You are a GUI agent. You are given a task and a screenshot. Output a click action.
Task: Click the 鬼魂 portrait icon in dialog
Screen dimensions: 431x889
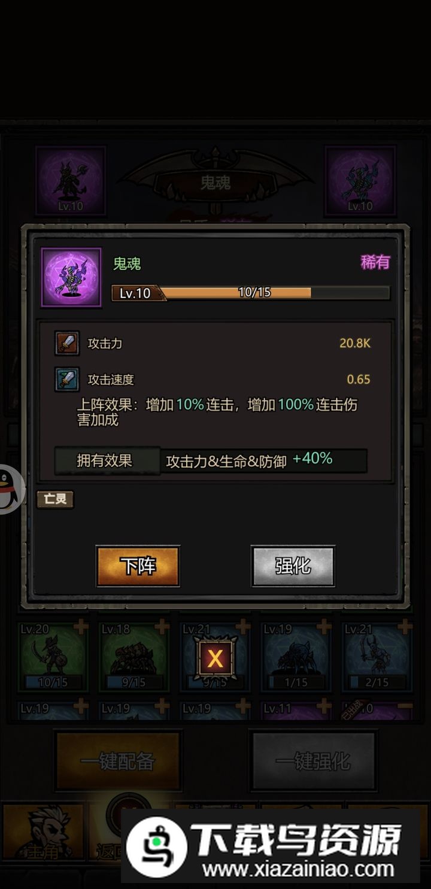tap(71, 278)
